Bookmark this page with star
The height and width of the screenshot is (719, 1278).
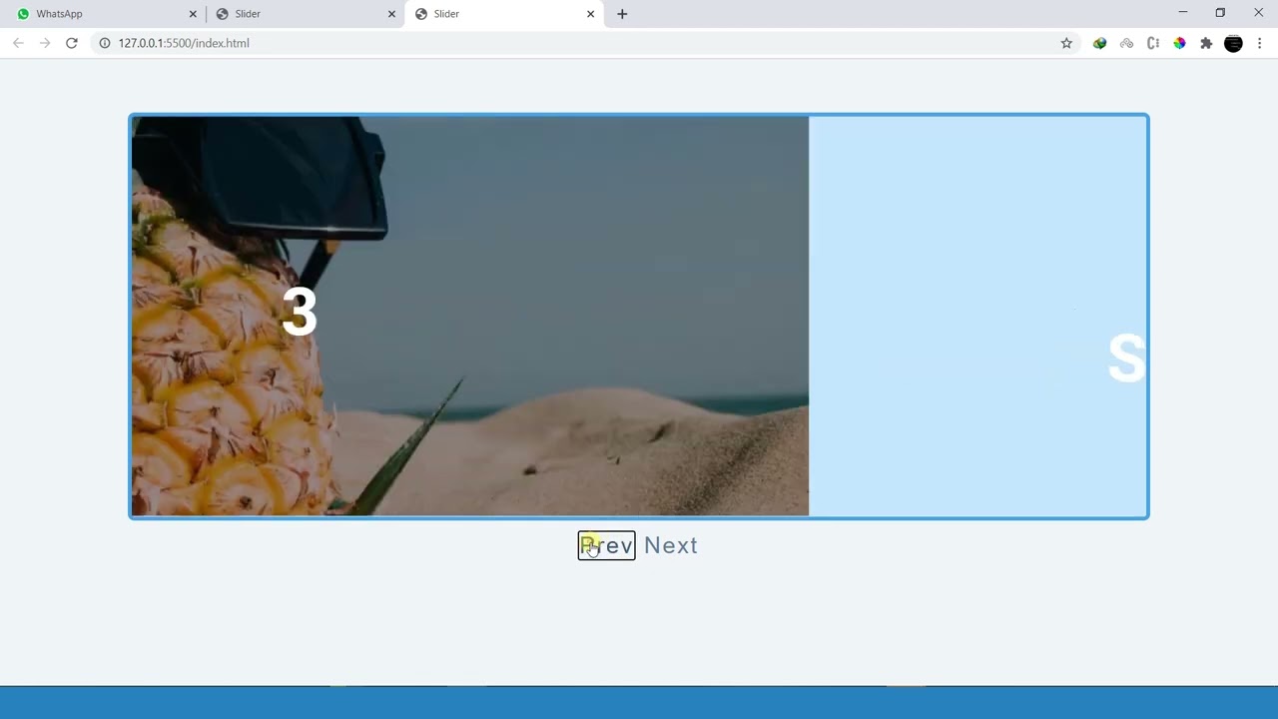coord(1066,43)
